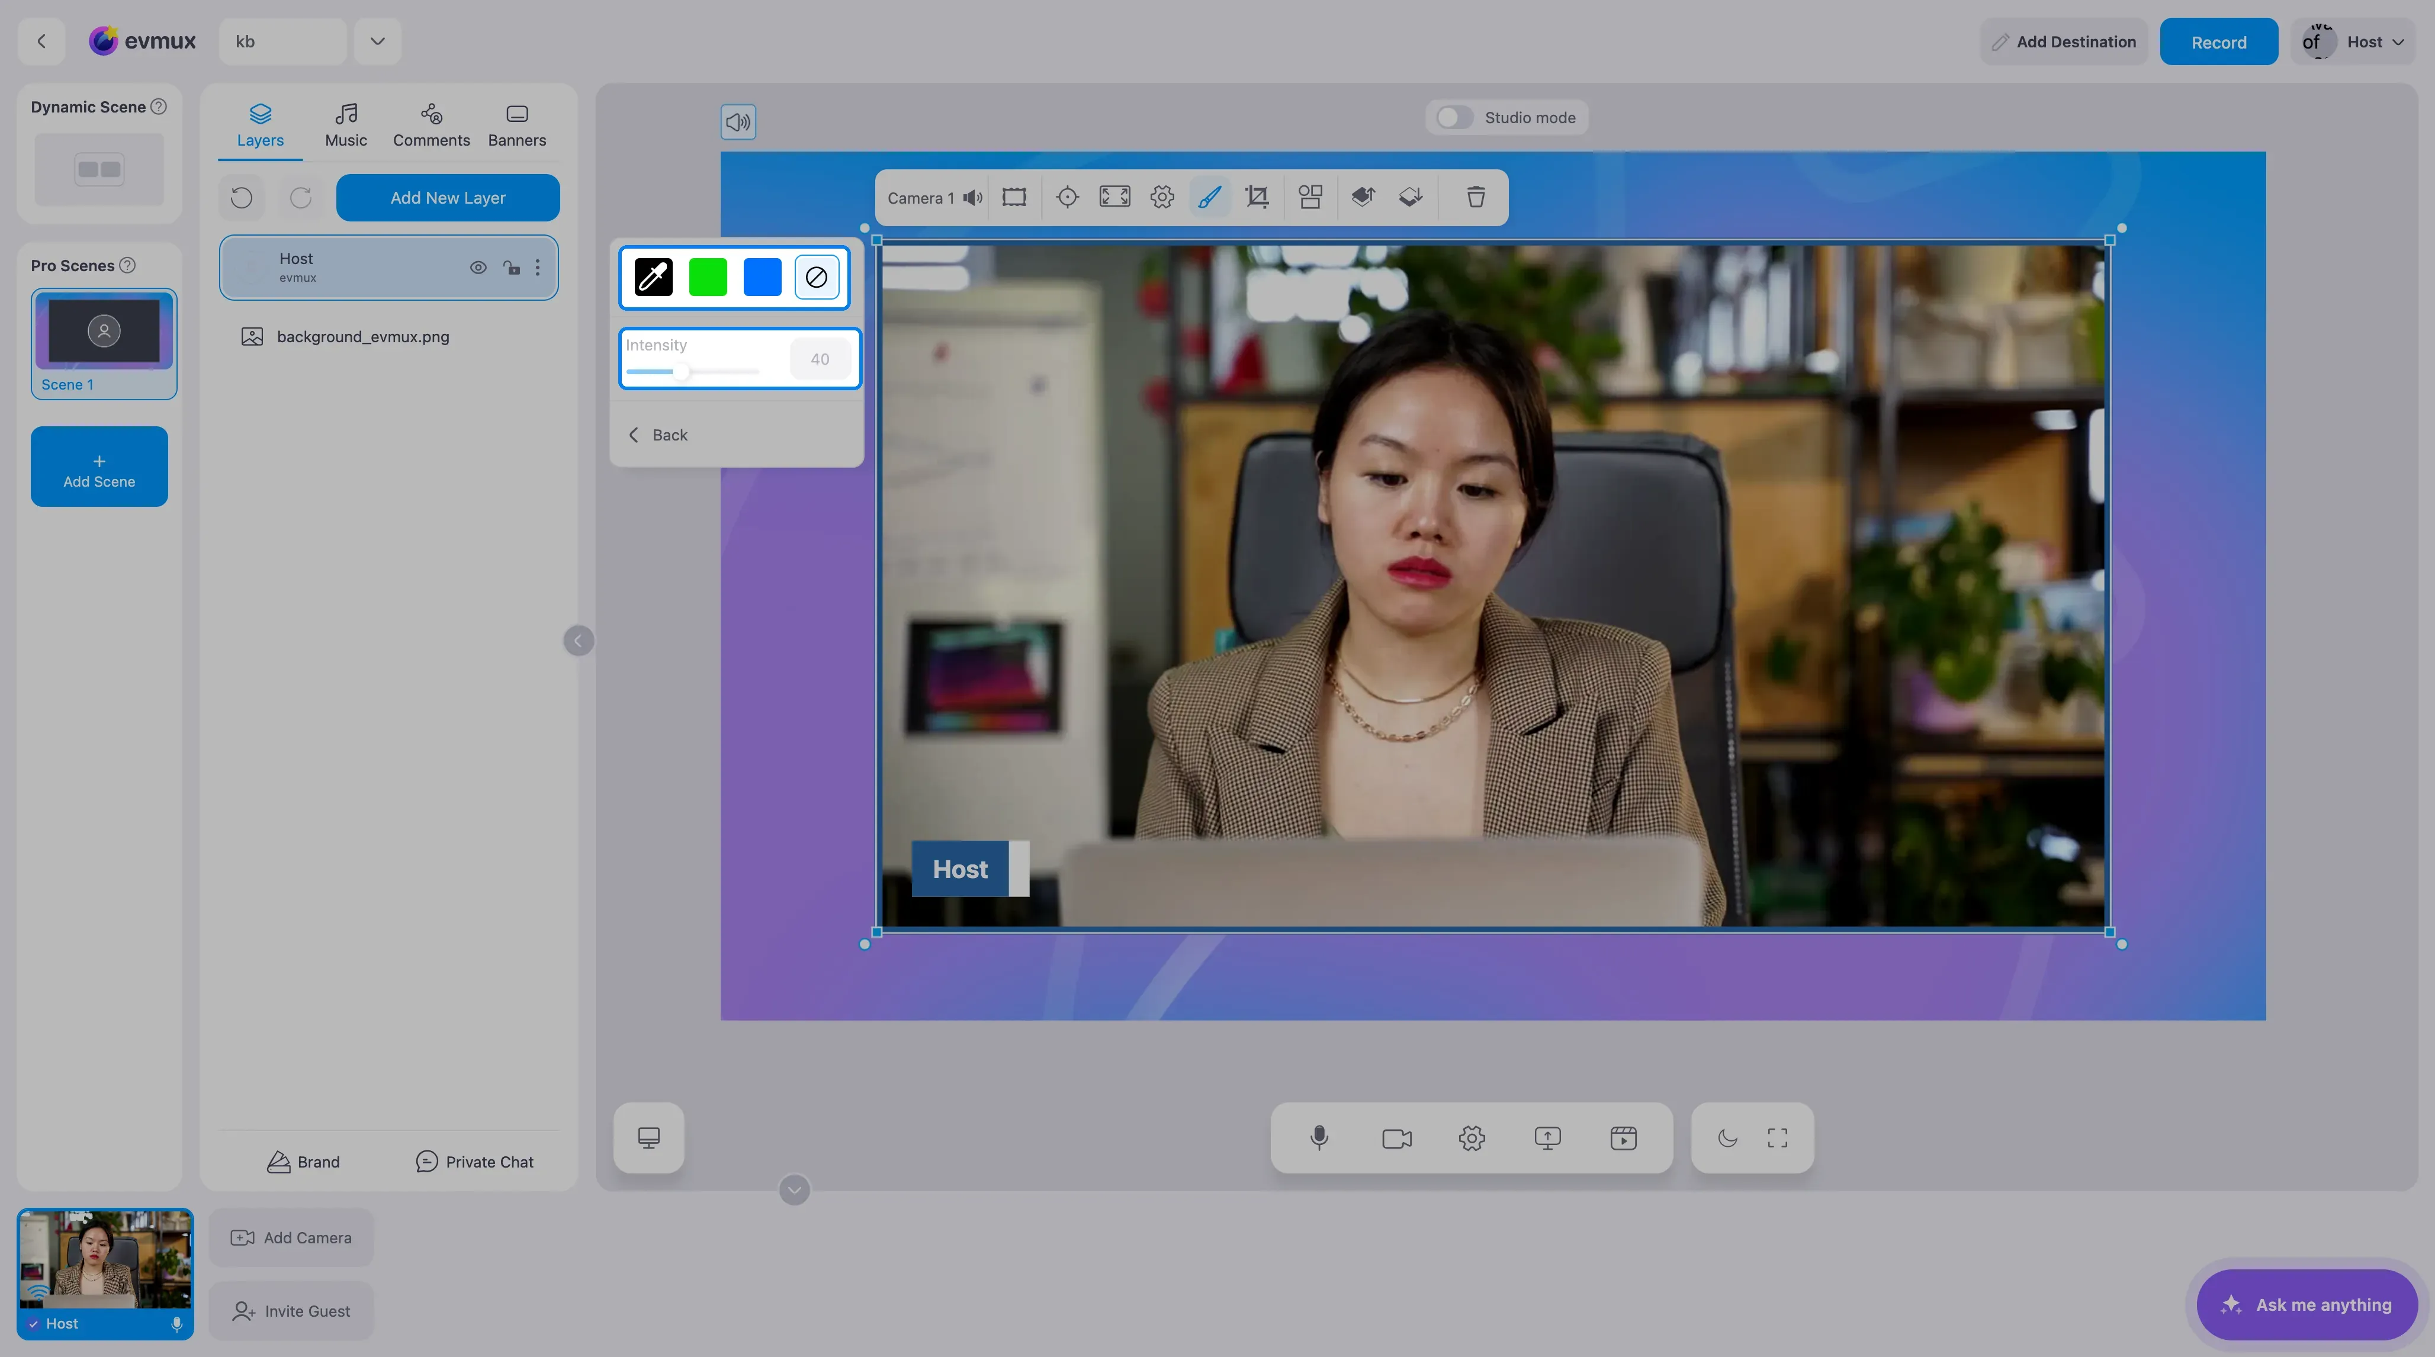Choose the blue chroma key swatch

tap(762, 277)
